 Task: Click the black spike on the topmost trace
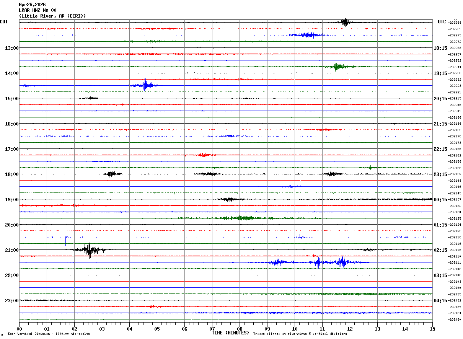tap(346, 22)
